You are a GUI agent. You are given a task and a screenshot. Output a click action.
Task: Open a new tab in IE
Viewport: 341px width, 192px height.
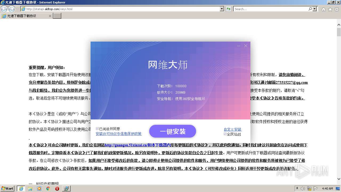click(x=57, y=16)
